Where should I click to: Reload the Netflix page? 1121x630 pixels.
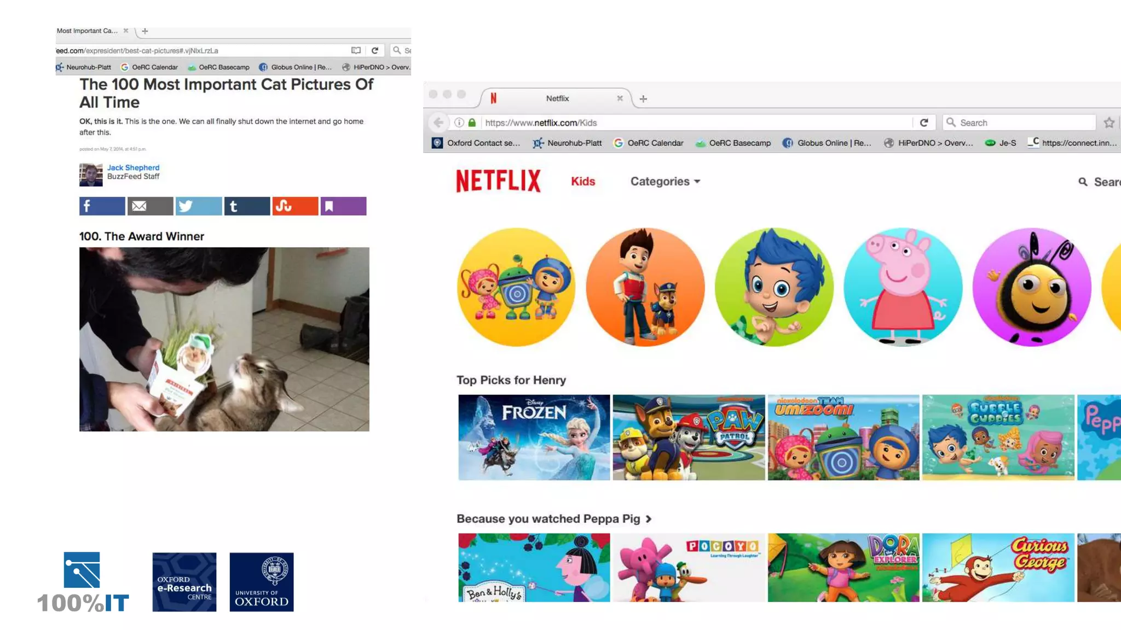click(924, 122)
